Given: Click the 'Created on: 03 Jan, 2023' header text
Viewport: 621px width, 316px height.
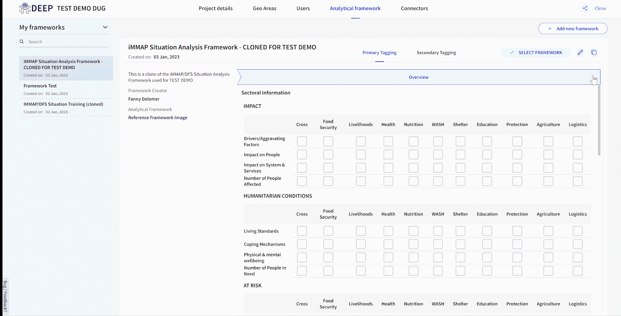Looking at the screenshot, I should (x=154, y=57).
